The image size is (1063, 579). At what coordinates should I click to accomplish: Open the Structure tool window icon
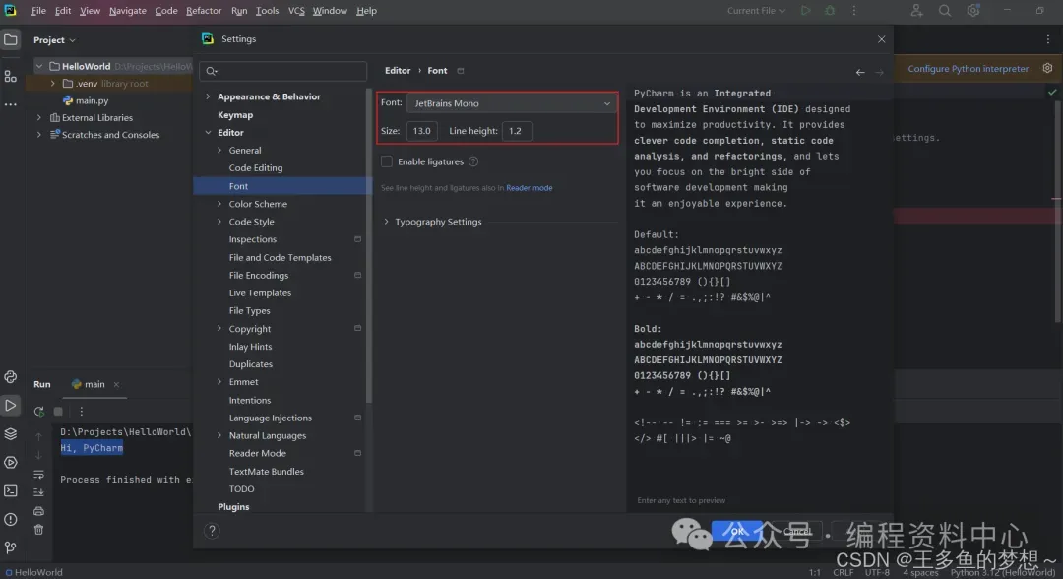[x=10, y=77]
